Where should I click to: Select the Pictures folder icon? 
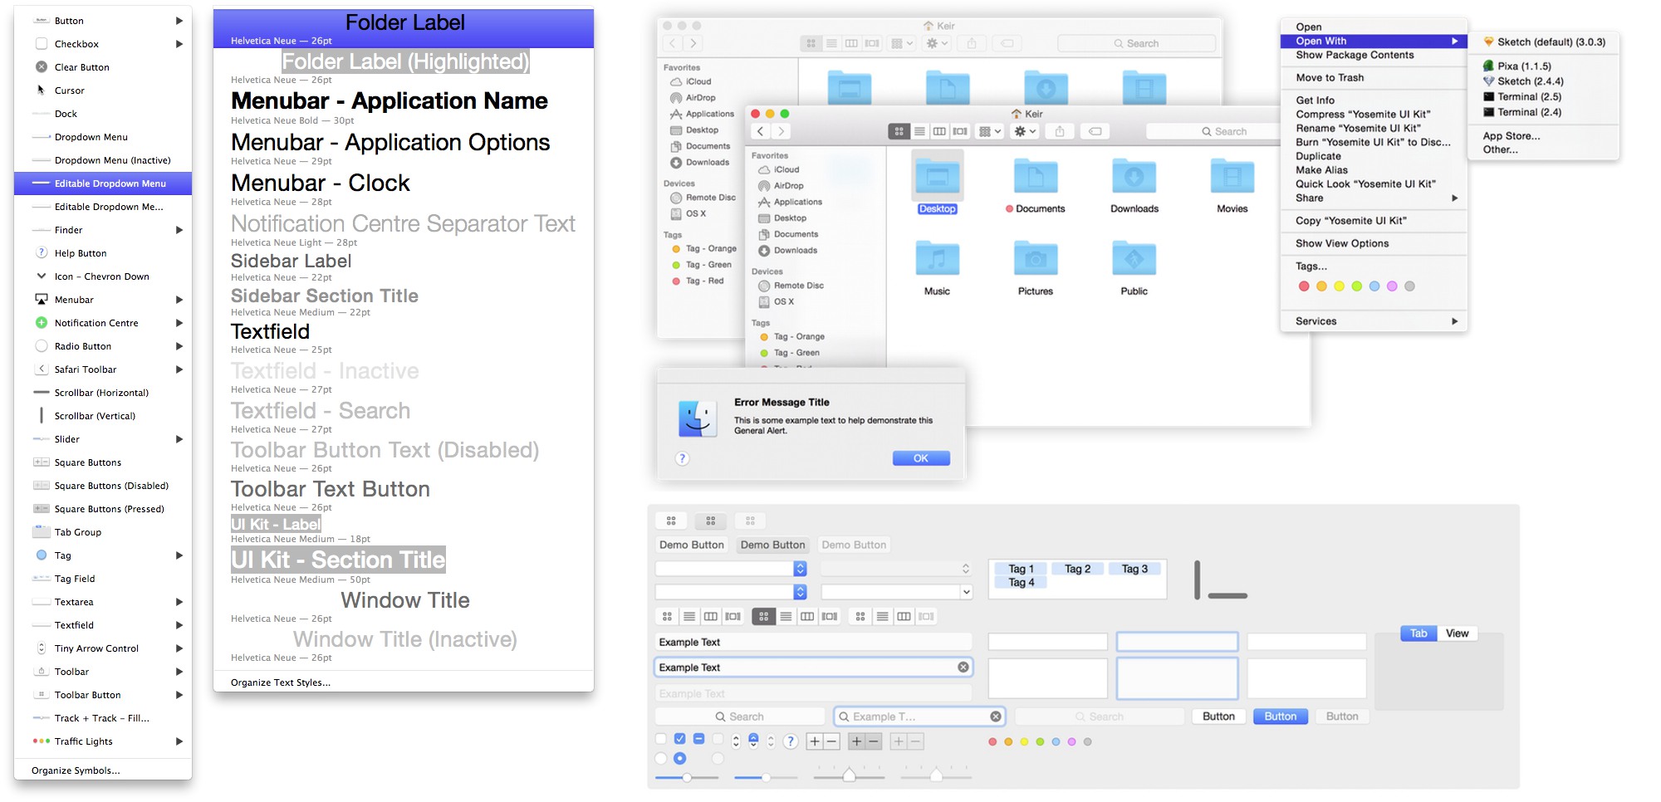click(1036, 259)
